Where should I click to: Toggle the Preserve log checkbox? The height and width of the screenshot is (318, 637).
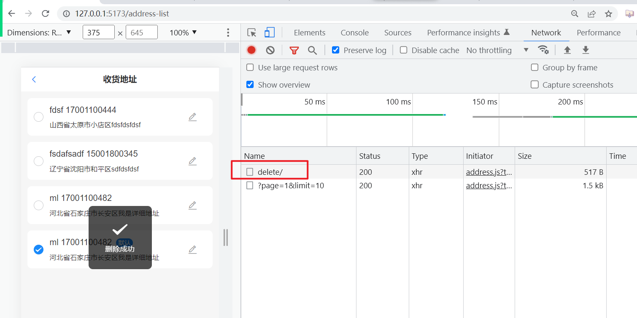pos(336,50)
